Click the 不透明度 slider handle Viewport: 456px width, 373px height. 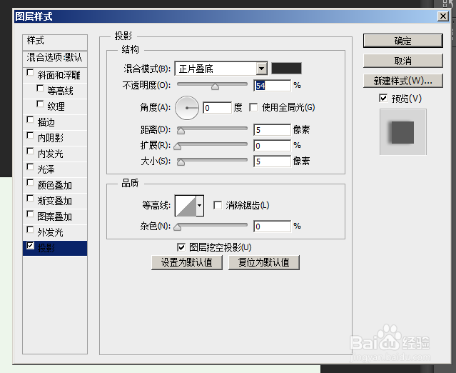tap(216, 86)
